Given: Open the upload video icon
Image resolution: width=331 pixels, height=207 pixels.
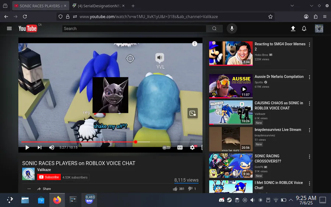Looking at the screenshot, I should click(x=293, y=28).
